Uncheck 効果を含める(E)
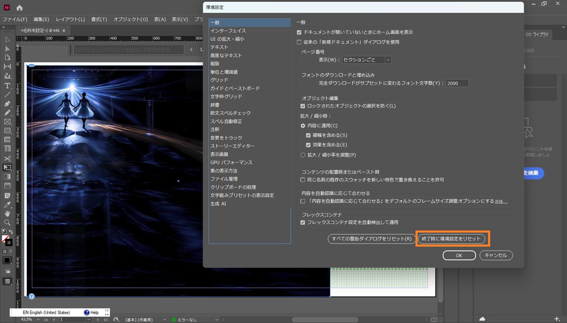Screen dimensions: 567x323 point(309,145)
